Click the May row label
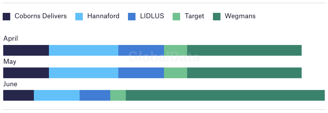Image resolution: width=328 pixels, height=113 pixels. pos(10,62)
